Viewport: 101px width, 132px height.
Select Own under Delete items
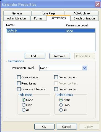[61, 105]
